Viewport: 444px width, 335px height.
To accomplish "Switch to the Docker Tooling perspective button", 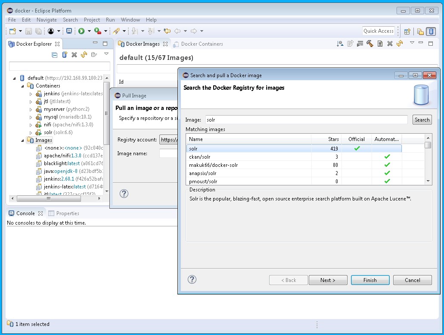I will click(x=430, y=31).
